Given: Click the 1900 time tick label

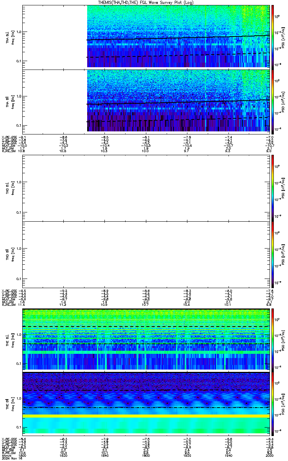Looking at the screenshot, I should (x=146, y=455).
